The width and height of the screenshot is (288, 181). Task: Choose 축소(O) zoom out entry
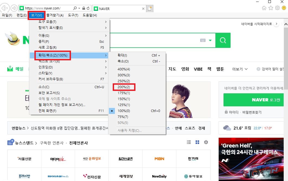(137, 61)
